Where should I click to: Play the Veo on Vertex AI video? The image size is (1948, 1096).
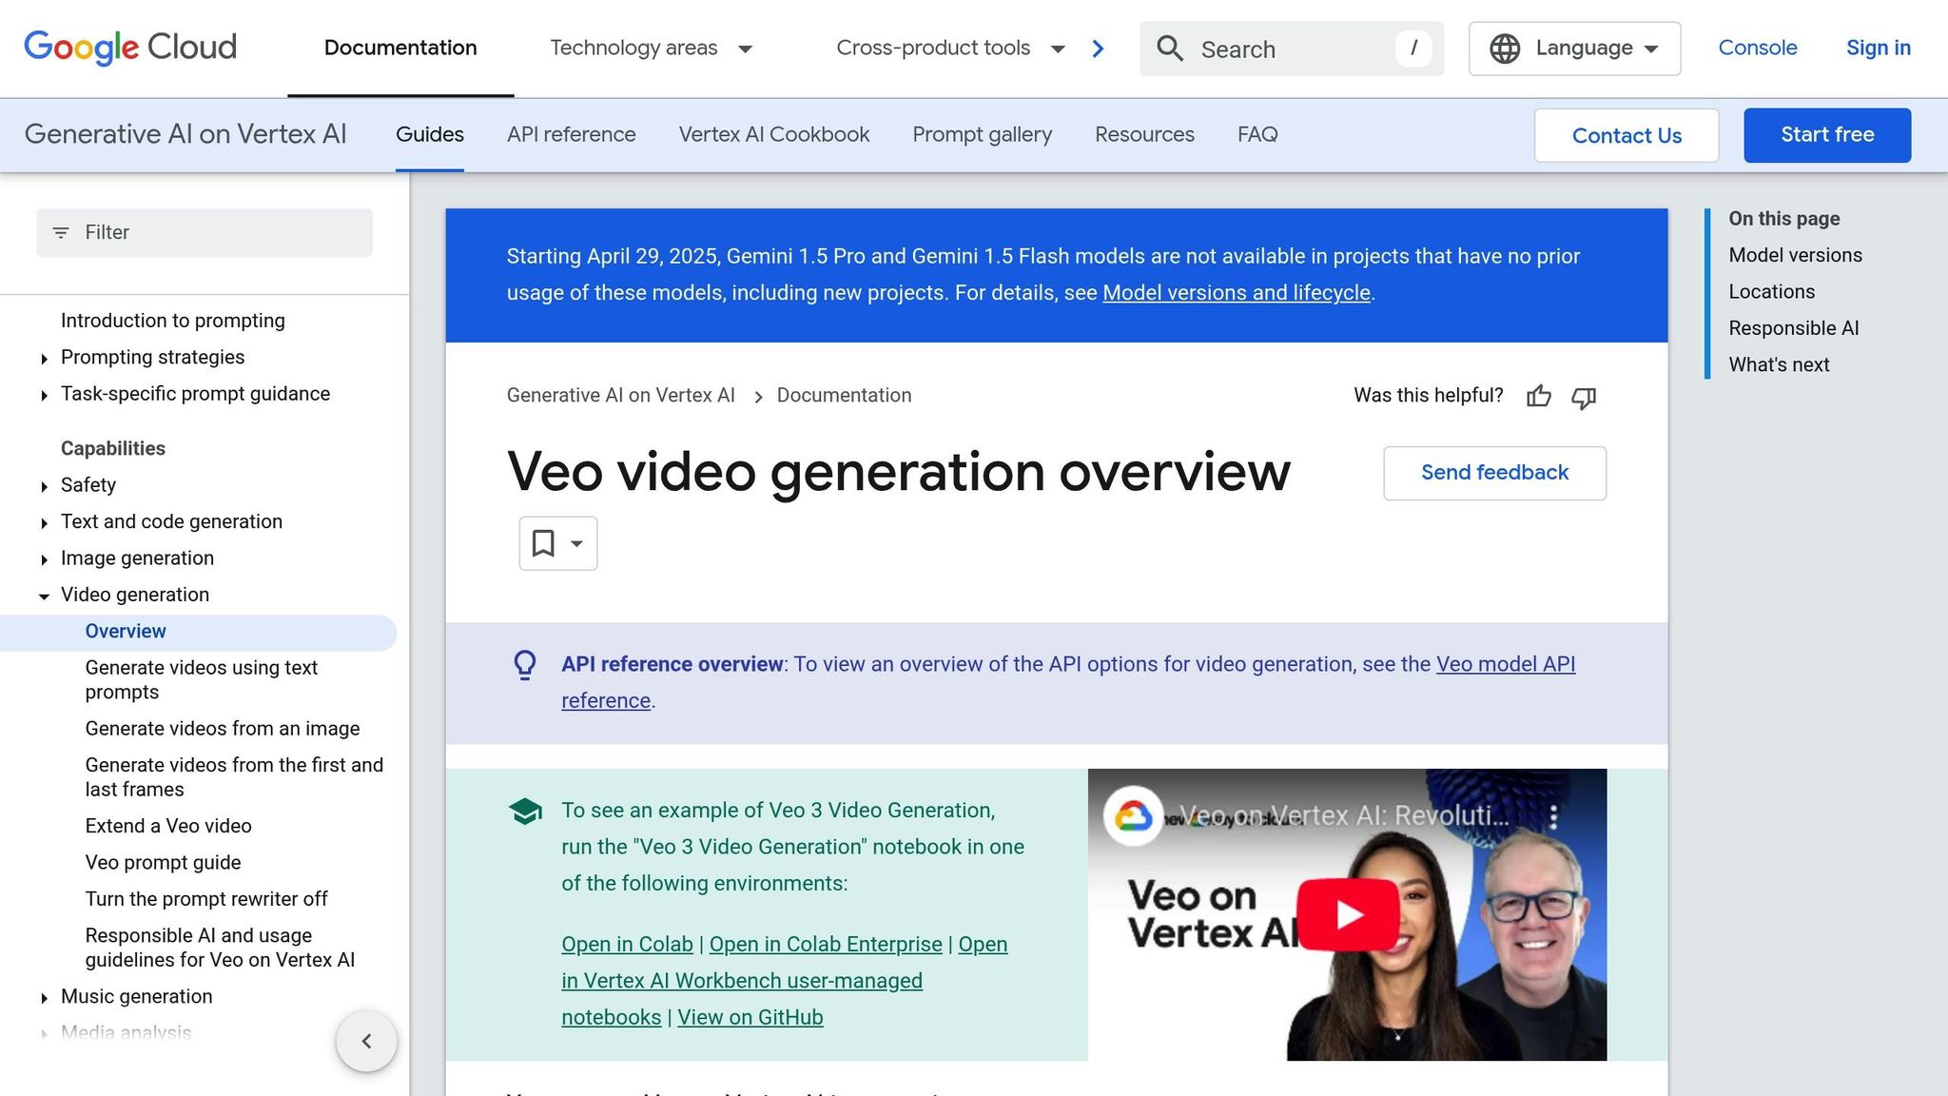pyautogui.click(x=1348, y=914)
